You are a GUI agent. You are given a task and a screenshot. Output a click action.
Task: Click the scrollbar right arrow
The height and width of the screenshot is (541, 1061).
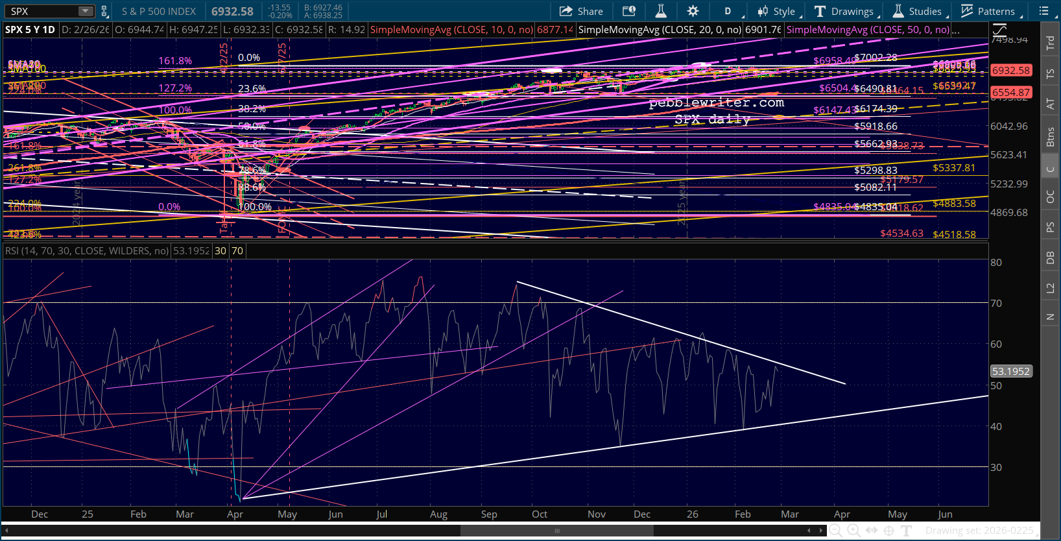821,531
